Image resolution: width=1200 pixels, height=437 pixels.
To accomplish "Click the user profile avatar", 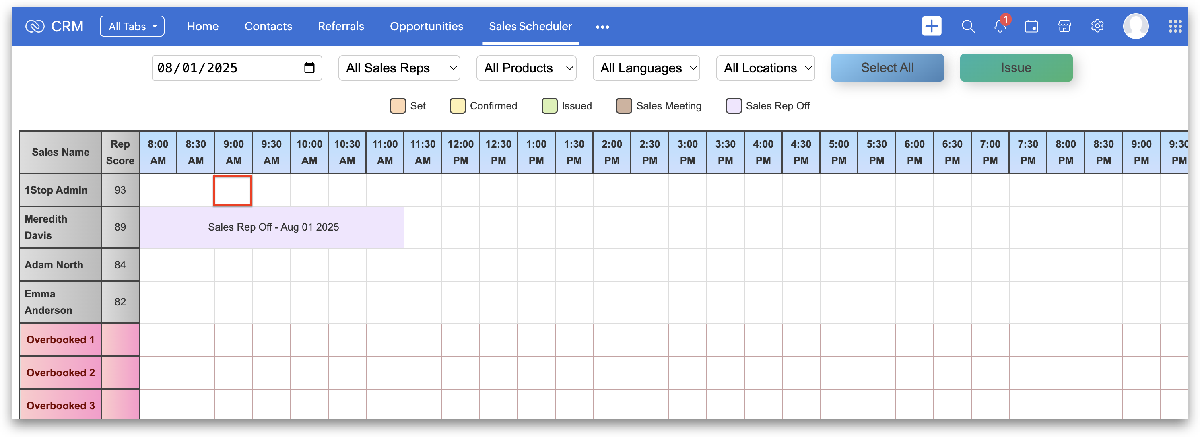I will (x=1136, y=26).
